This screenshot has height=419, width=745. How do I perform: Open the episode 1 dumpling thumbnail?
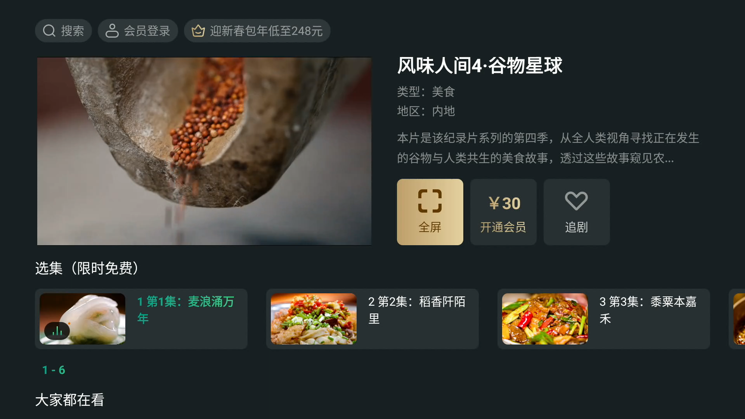pyautogui.click(x=82, y=319)
